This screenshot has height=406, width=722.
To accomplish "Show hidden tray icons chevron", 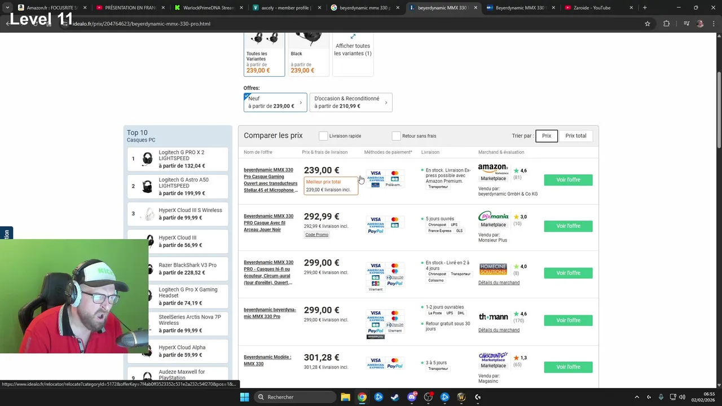I will click(x=637, y=397).
